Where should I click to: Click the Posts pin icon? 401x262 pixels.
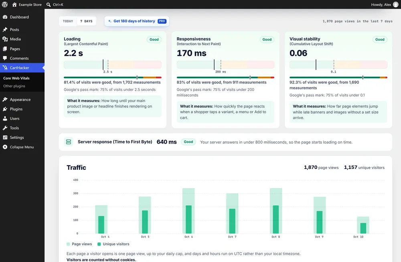point(5,29)
